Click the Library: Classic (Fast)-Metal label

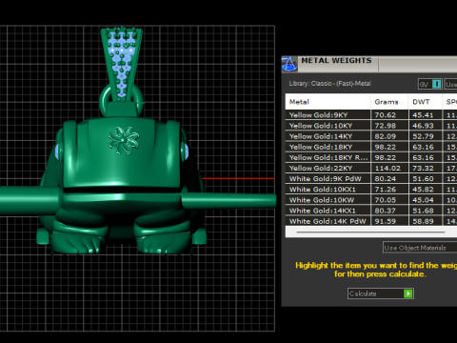click(329, 84)
